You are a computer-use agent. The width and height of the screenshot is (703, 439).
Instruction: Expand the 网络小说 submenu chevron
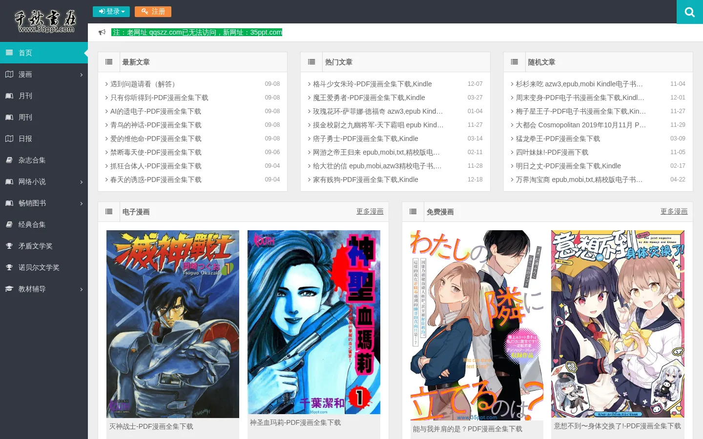click(x=82, y=182)
